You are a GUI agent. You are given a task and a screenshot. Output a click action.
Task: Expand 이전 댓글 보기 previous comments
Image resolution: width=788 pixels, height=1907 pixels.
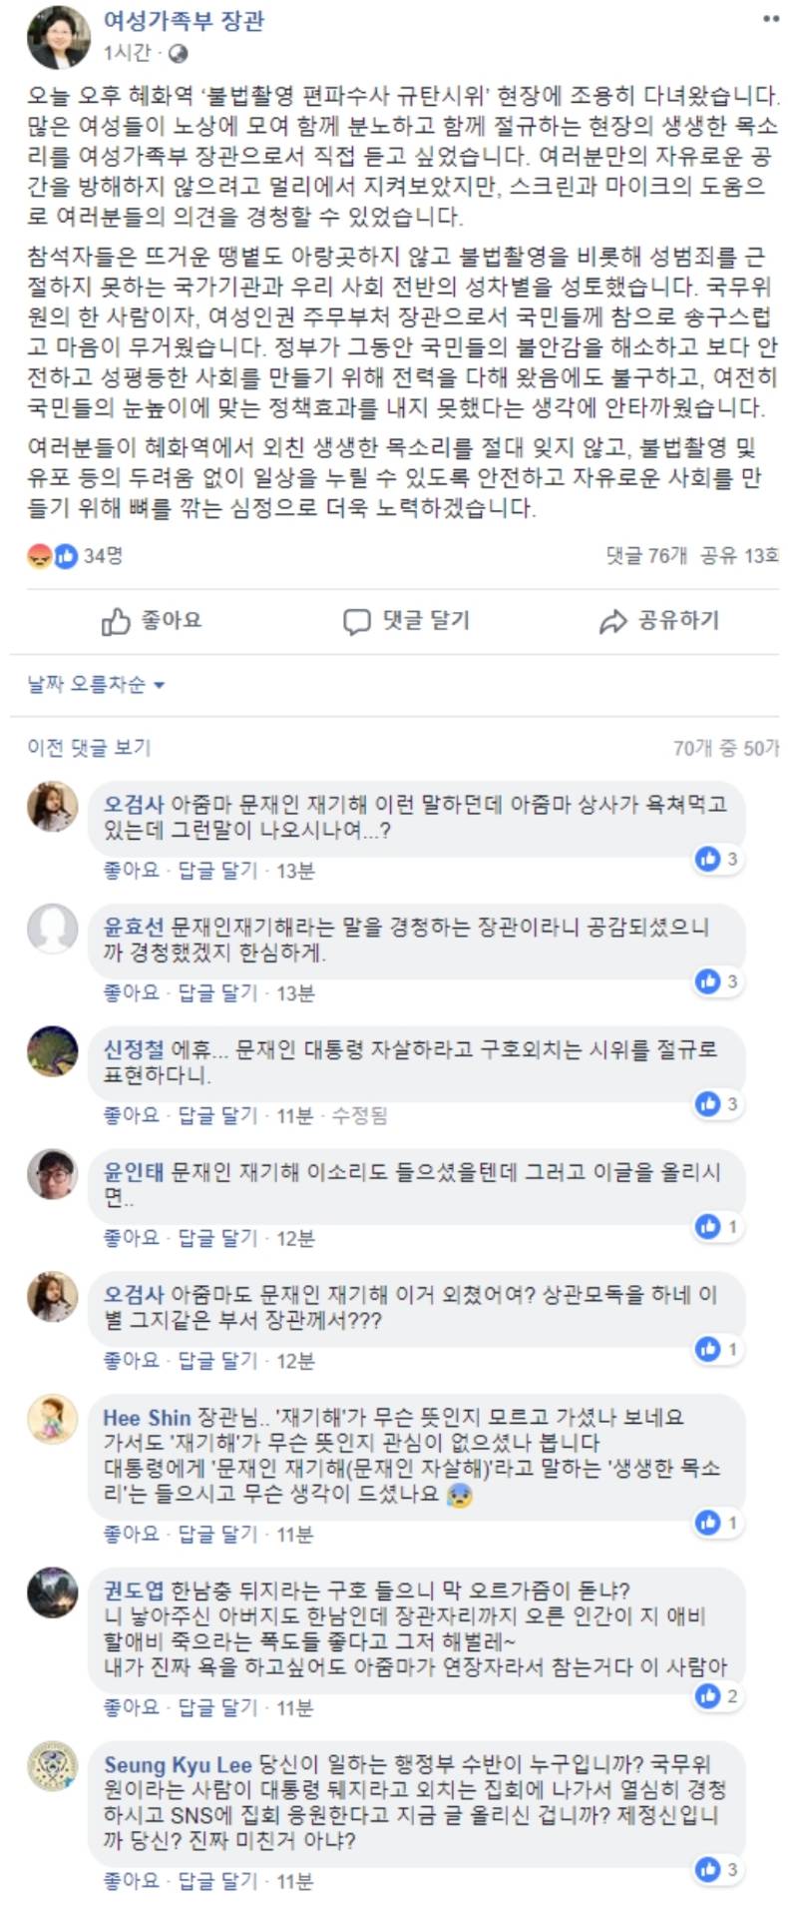[89, 747]
